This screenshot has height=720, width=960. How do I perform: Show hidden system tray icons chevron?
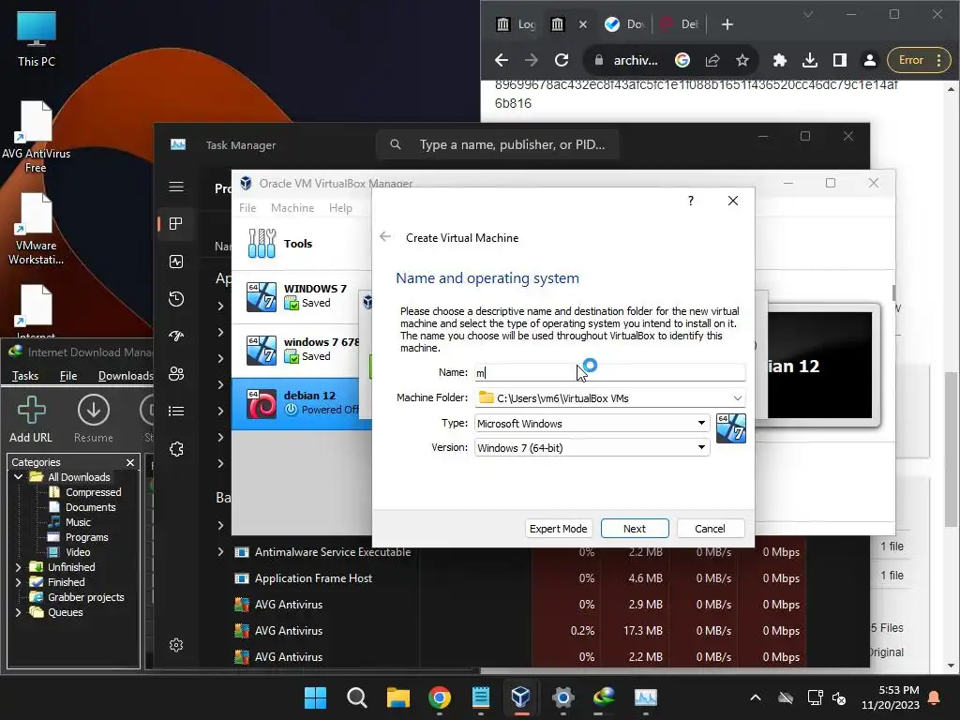pos(756,697)
